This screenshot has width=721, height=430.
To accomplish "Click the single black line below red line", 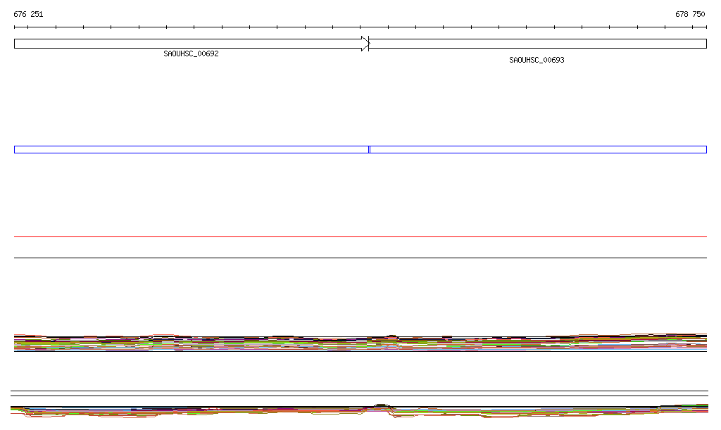I will tap(360, 258).
